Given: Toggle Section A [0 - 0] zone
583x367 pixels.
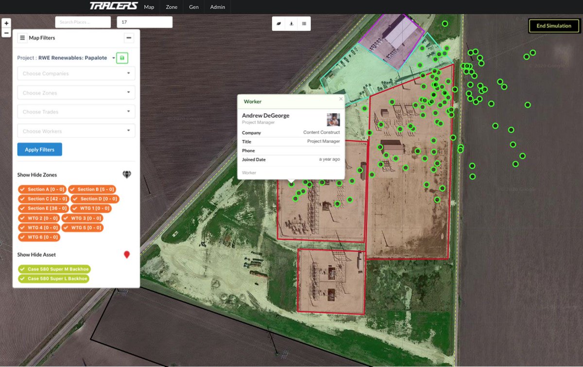Looking at the screenshot, I should point(42,190).
